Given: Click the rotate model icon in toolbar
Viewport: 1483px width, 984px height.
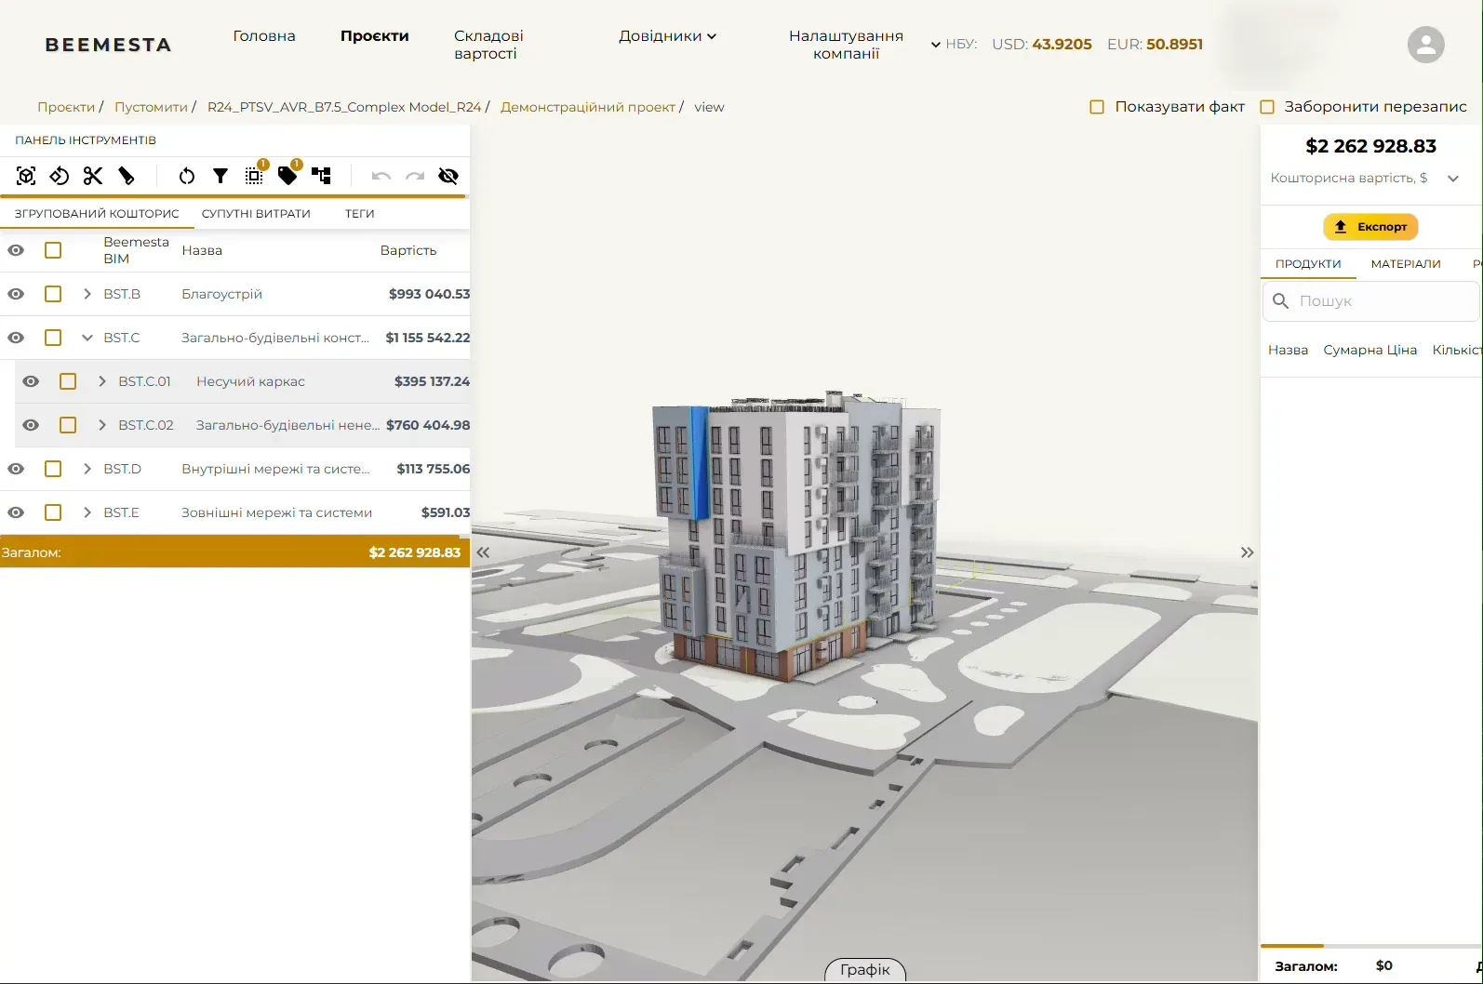Looking at the screenshot, I should [60, 176].
